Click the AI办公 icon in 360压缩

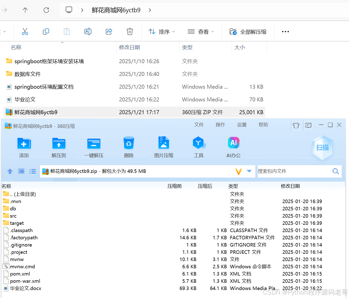coord(234,147)
